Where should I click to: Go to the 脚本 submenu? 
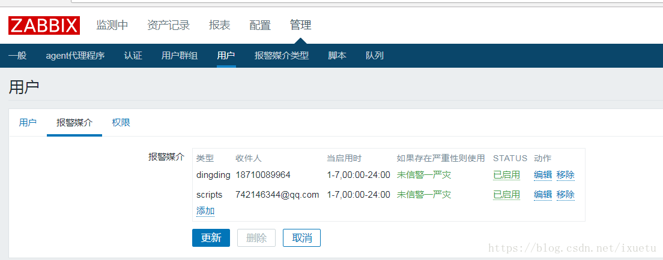pos(337,55)
